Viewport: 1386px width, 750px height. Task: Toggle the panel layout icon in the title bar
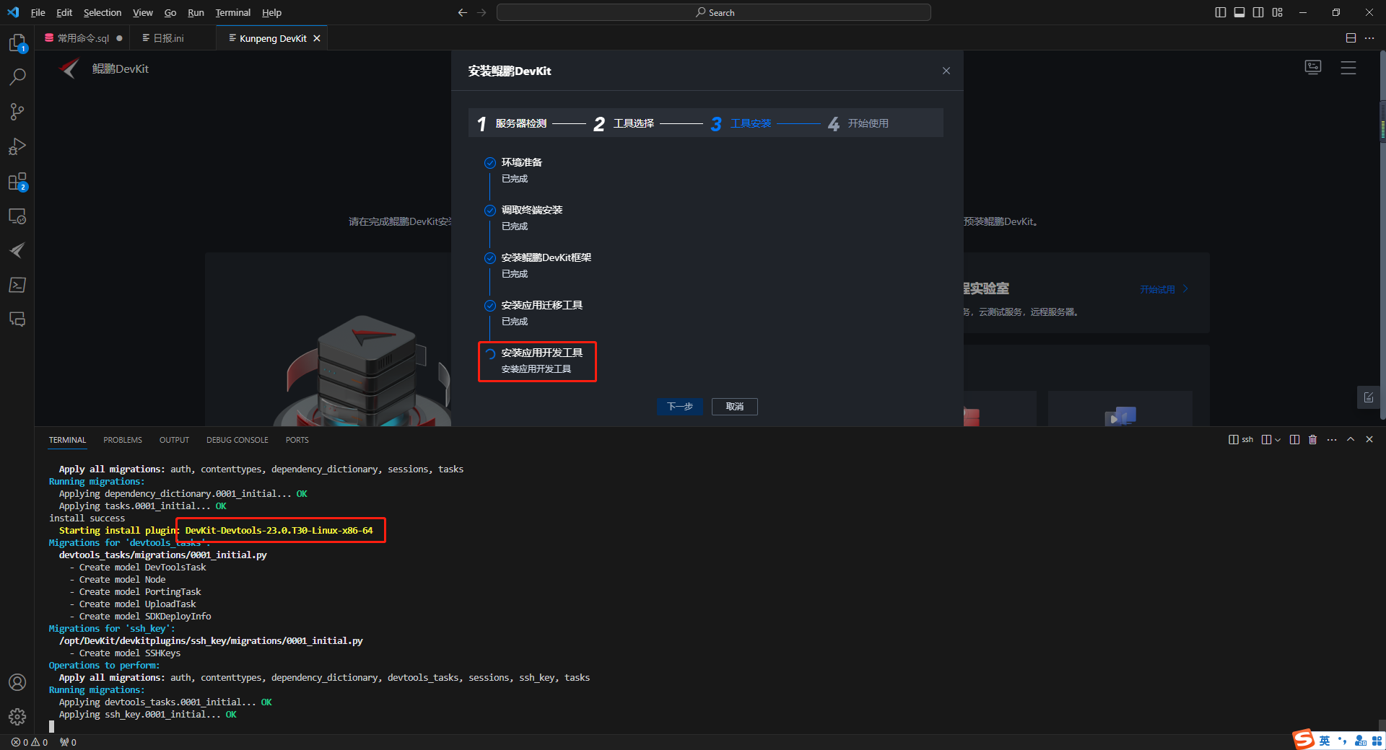coord(1239,12)
